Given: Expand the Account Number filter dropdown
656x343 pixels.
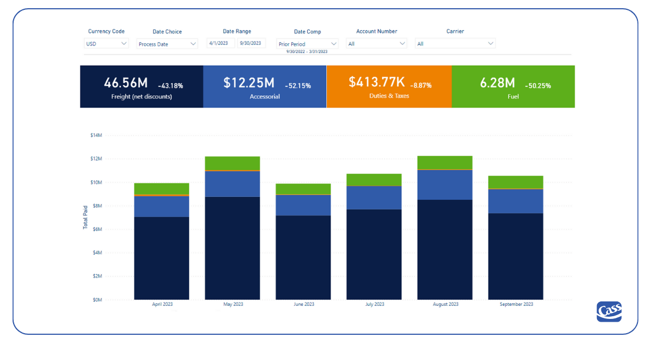Looking at the screenshot, I should pyautogui.click(x=376, y=43).
